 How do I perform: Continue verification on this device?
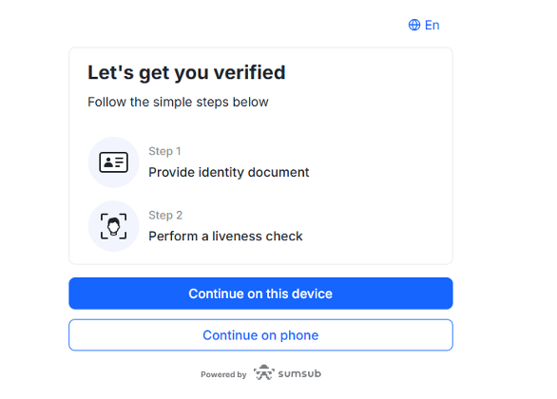260,294
